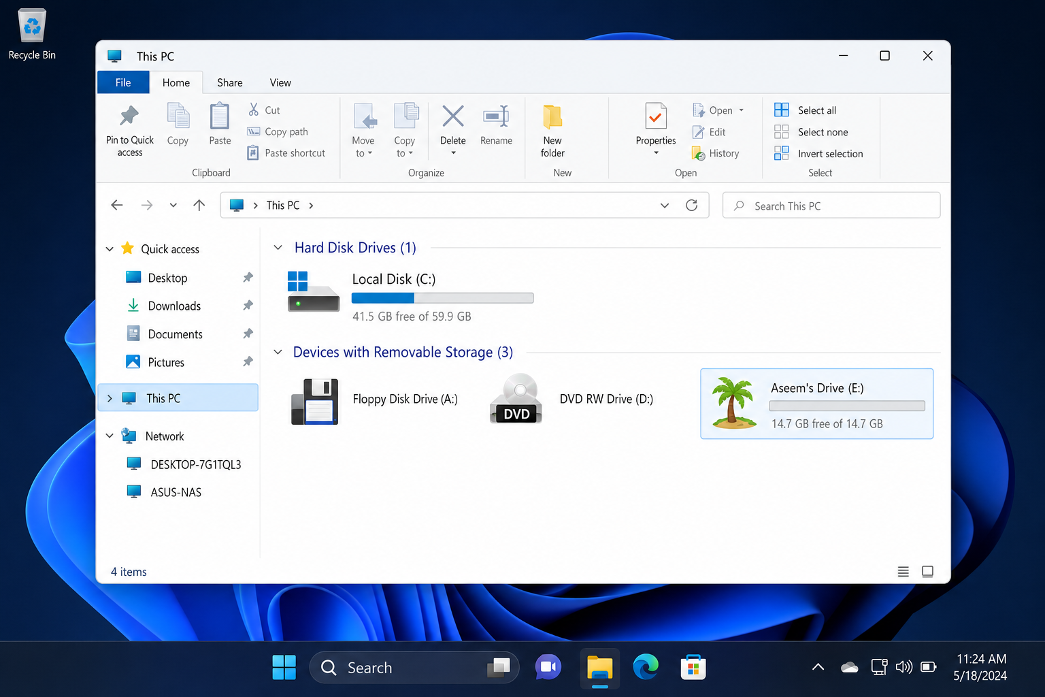Image resolution: width=1045 pixels, height=697 pixels.
Task: Choose Copy path in Clipboard group
Action: (x=278, y=131)
